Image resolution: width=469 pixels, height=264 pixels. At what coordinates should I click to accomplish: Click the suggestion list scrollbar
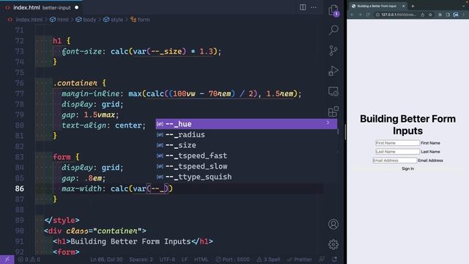click(338, 132)
